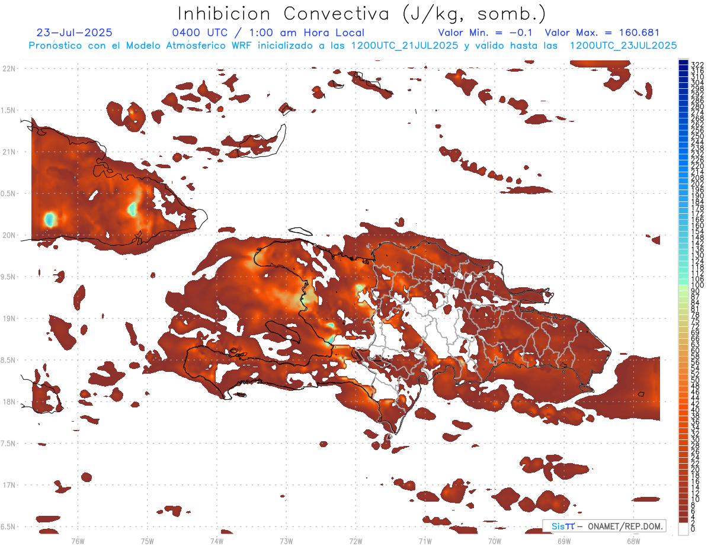Click the 76W longitude axis label
This screenshot has height=549, width=711.
(x=78, y=541)
